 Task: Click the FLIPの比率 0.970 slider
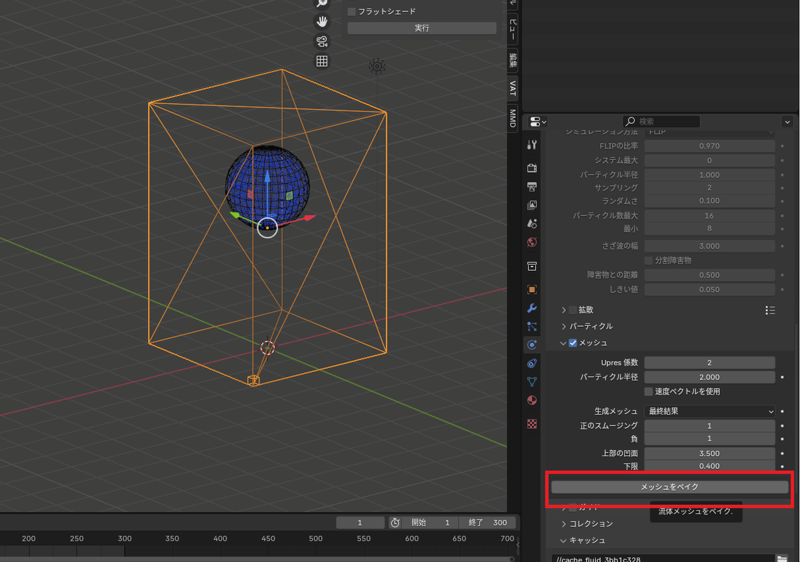click(709, 146)
